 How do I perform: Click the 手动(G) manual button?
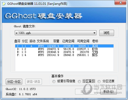click(109, 91)
